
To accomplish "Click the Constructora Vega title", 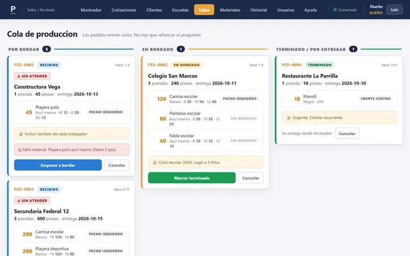I will point(37,86).
